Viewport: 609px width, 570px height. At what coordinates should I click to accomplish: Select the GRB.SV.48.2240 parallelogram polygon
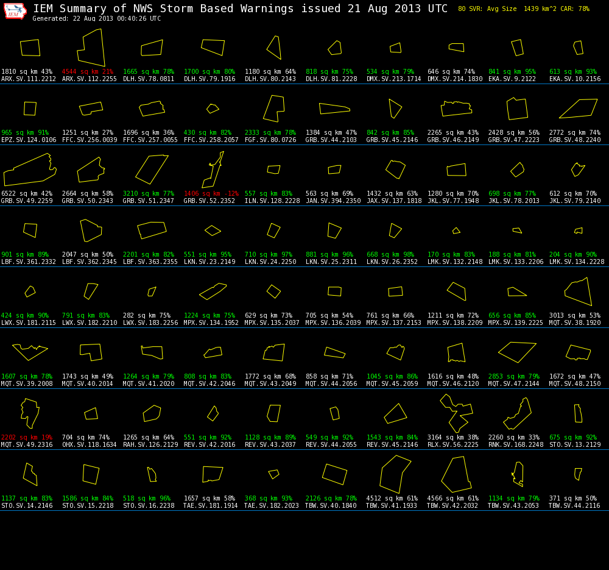[579, 109]
